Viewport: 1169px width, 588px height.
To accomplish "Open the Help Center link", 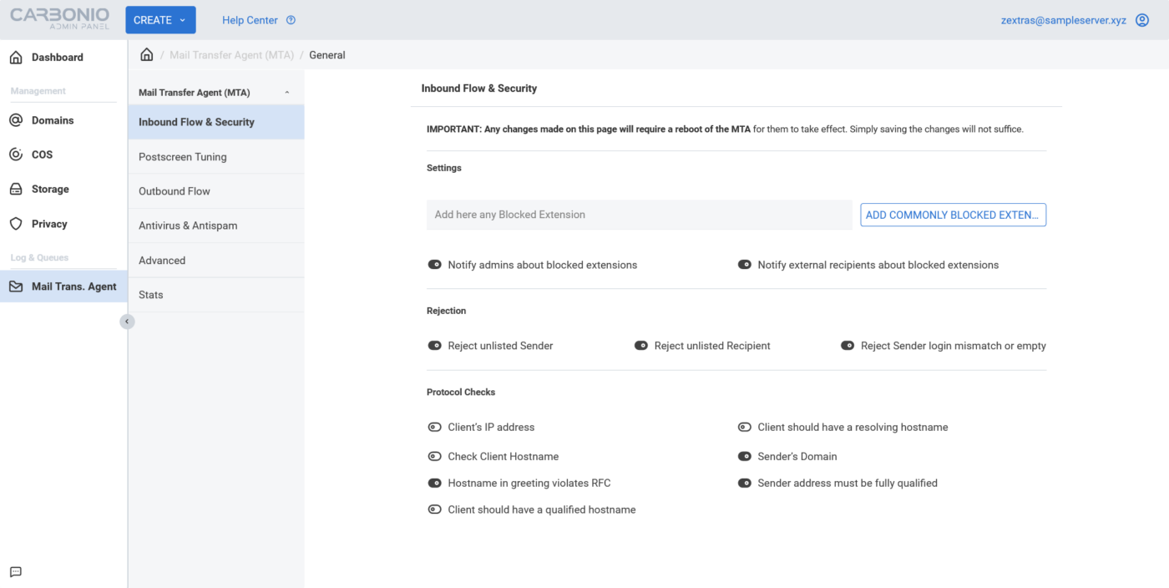I will [250, 19].
